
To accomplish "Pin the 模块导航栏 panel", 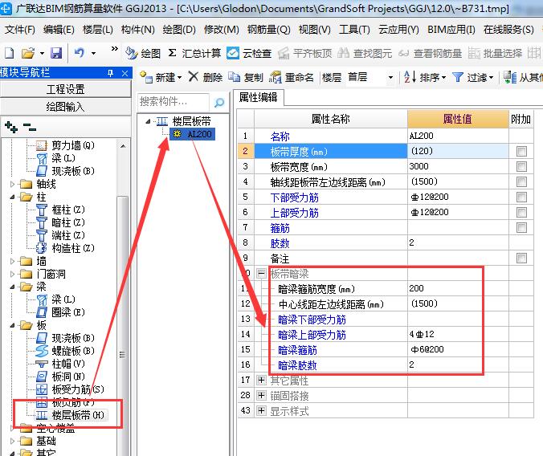I will coord(110,73).
